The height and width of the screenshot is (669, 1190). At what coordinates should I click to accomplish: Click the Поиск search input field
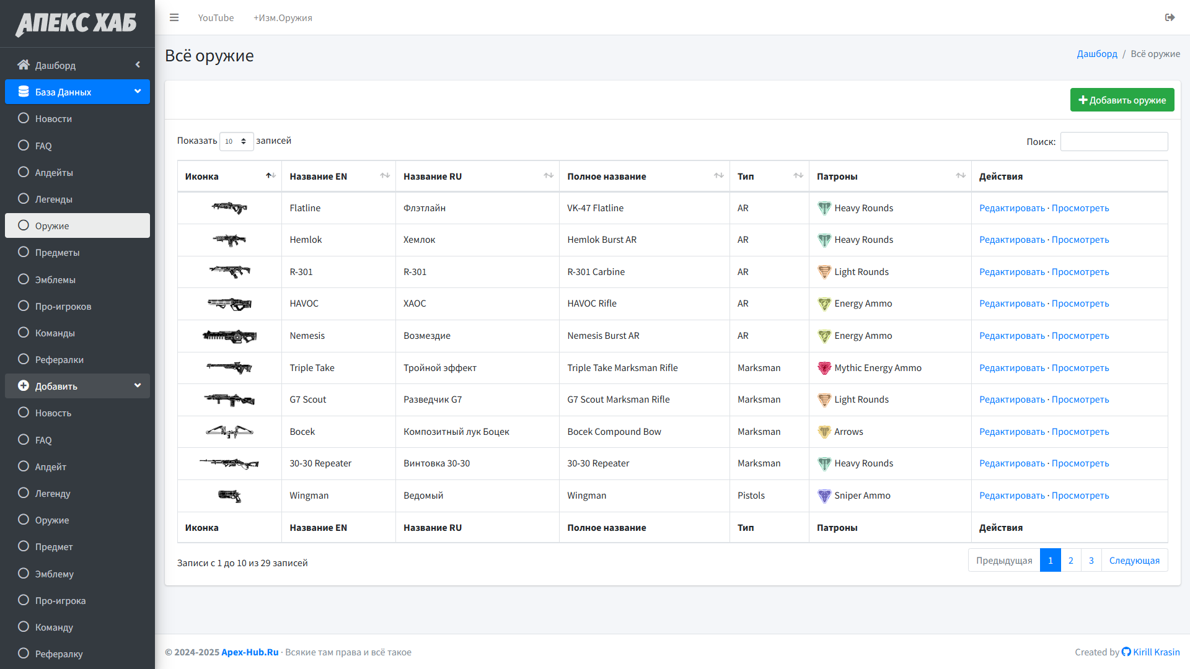pyautogui.click(x=1114, y=141)
